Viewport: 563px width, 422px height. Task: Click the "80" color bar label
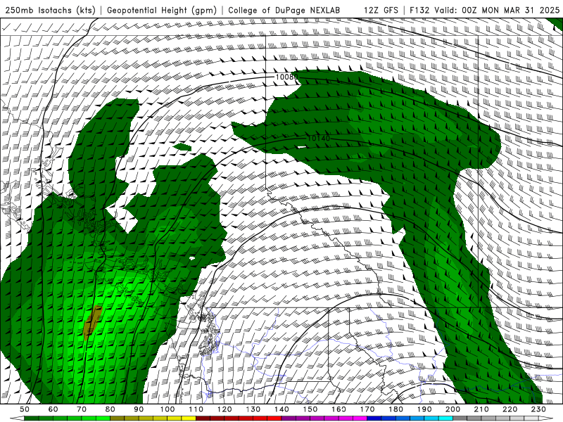point(110,409)
